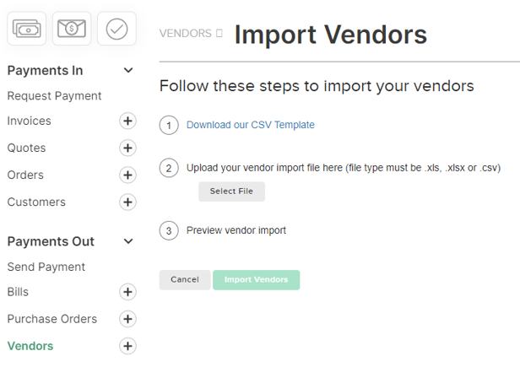
Task: Add a customer using plus icon
Action: [x=127, y=202]
